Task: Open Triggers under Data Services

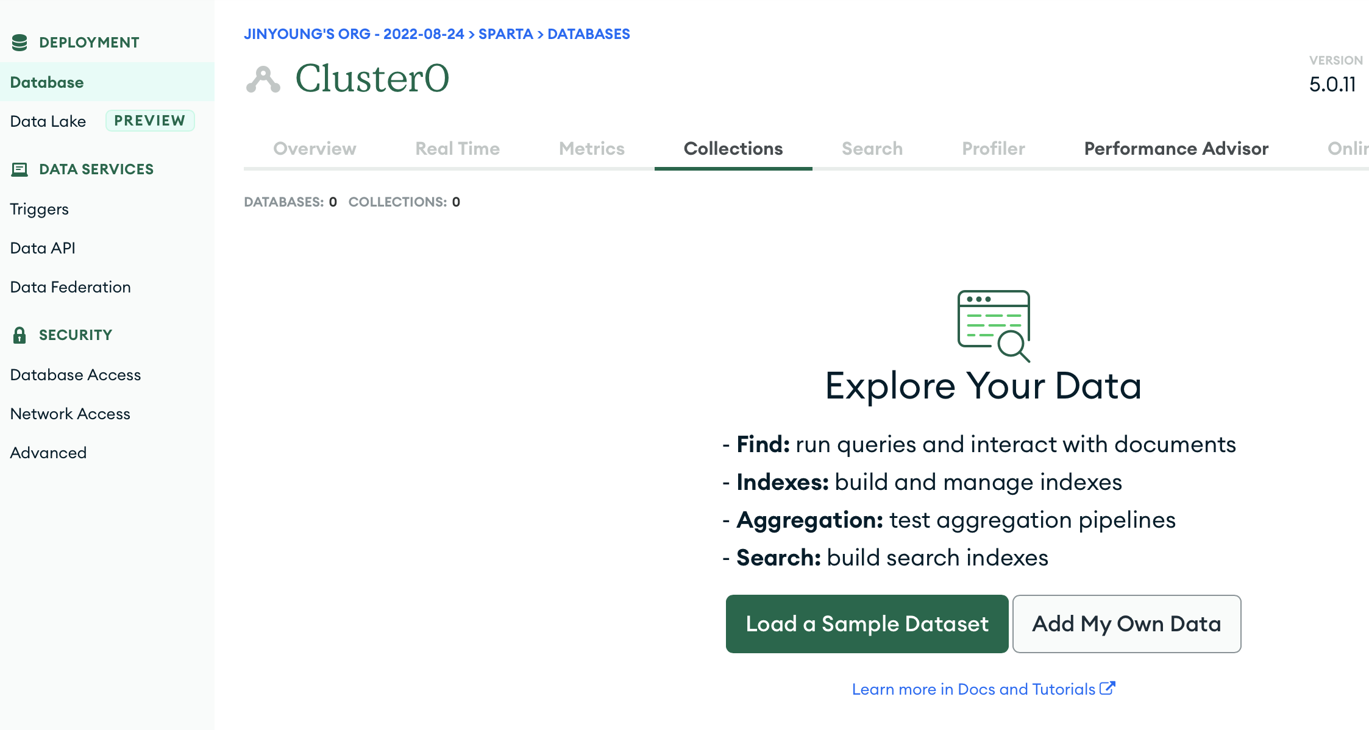Action: coord(40,209)
